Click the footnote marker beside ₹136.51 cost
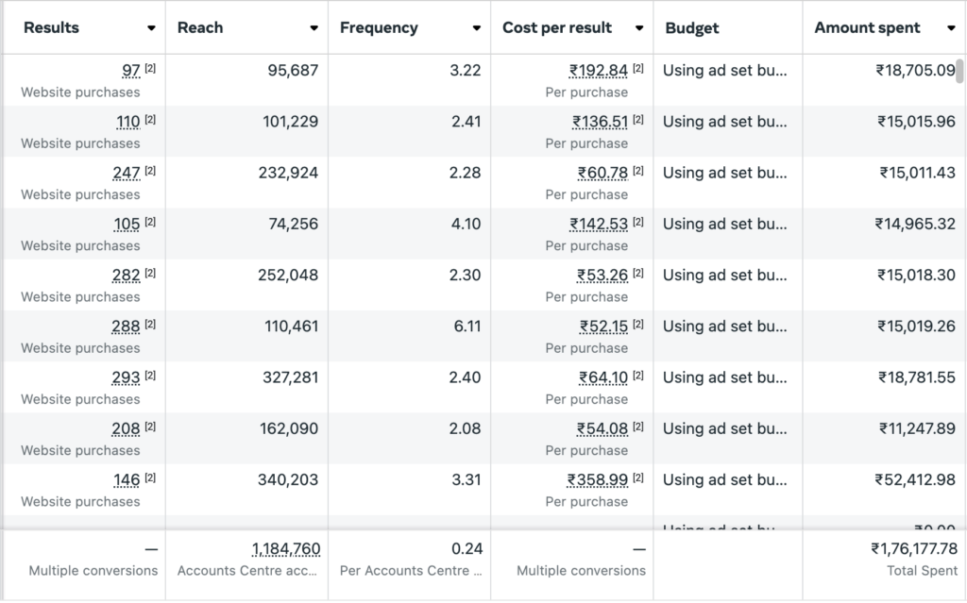967x603 pixels. point(638,119)
